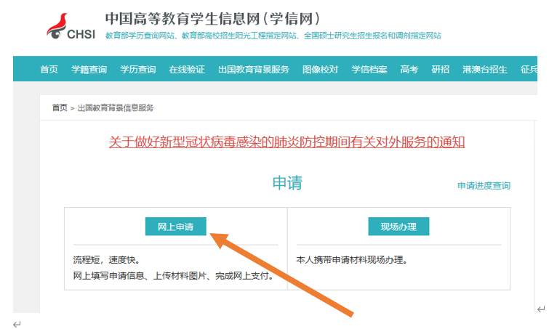The height and width of the screenshot is (329, 557).
Task: Click the 出国教育背景服务 navigation tab
Action: [253, 70]
